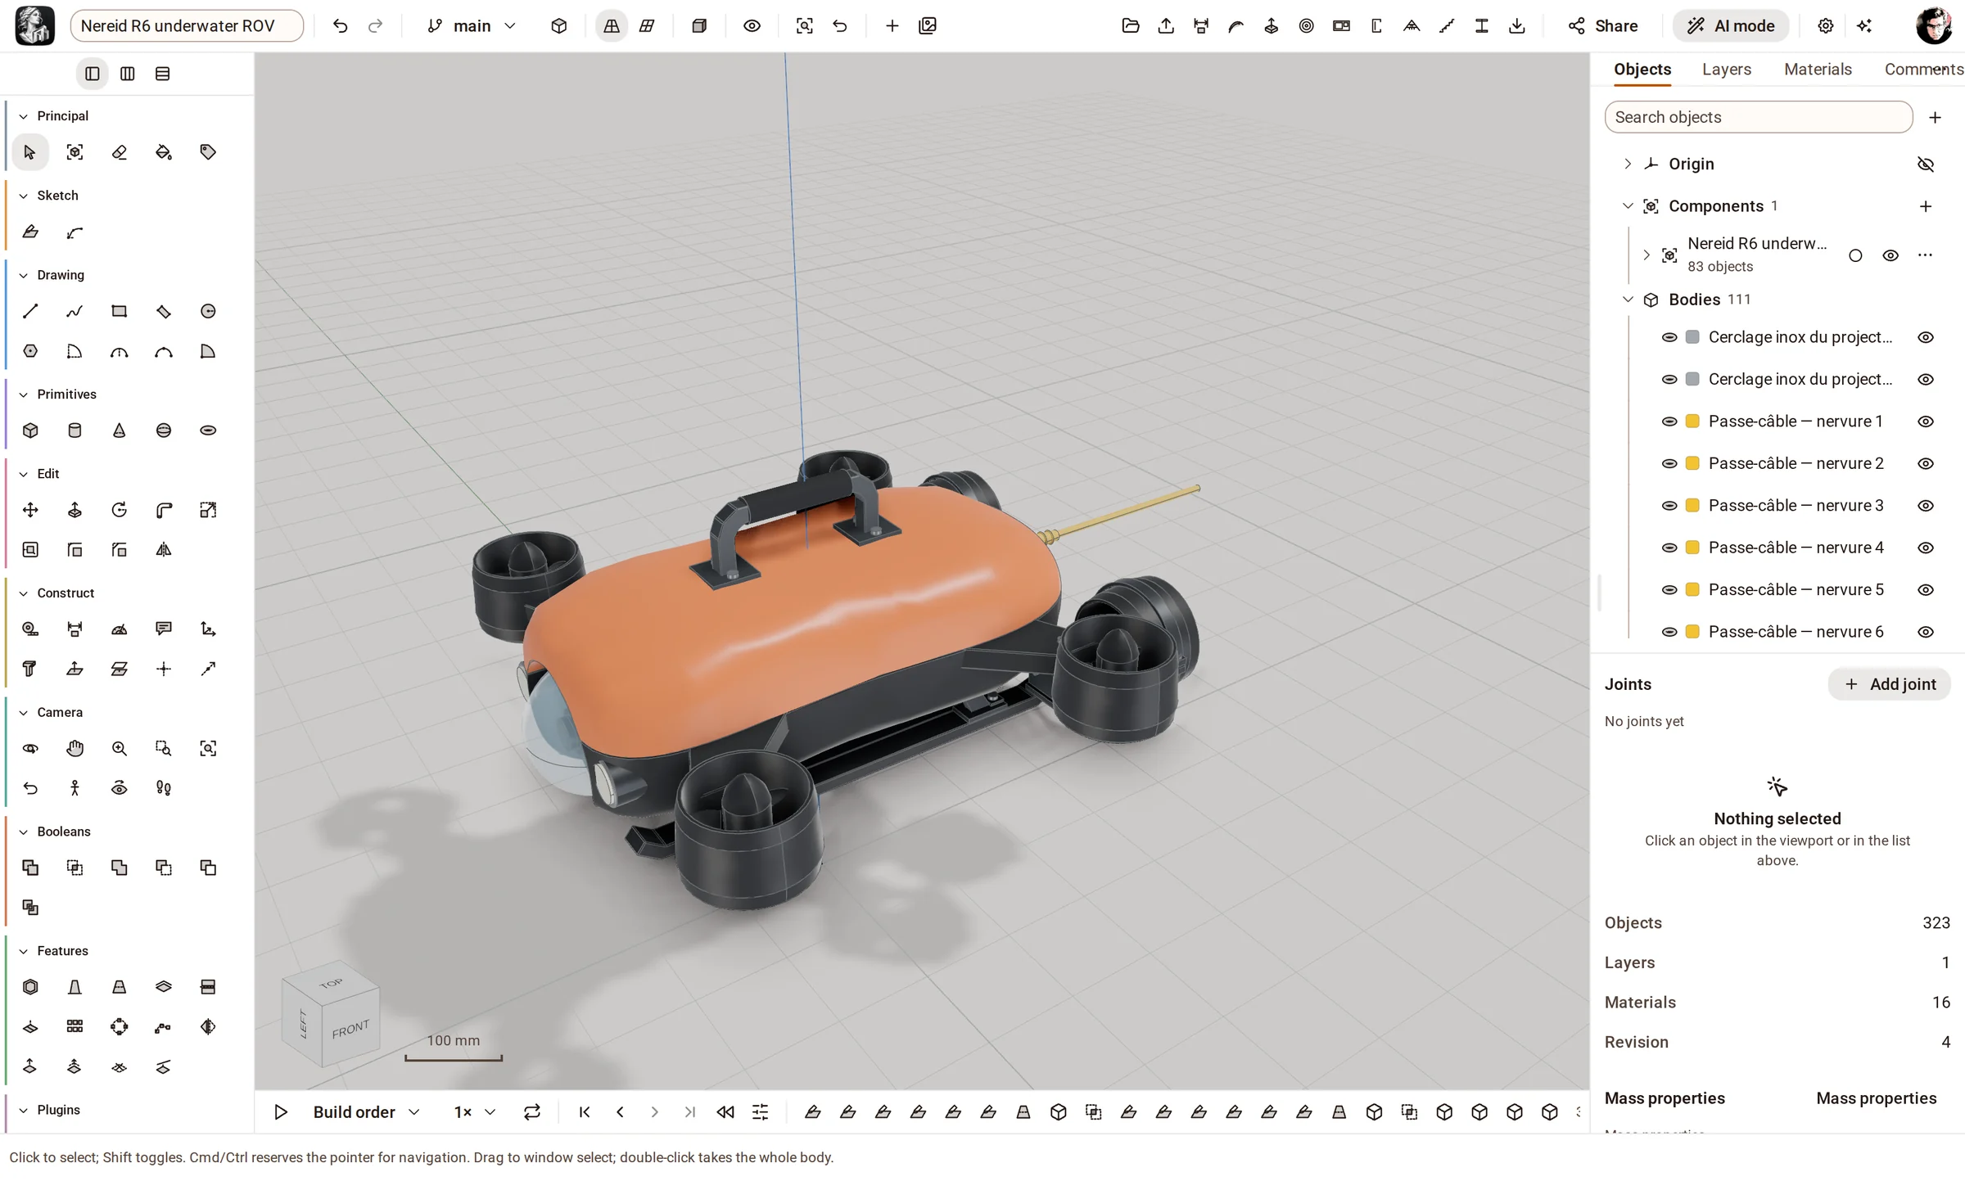Choose the rectangle drawing tool

pyautogui.click(x=120, y=311)
